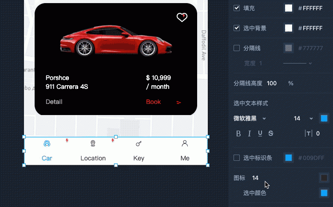Select the Location pin icon
Viewport: 333px width, 207px height.
(x=93, y=143)
